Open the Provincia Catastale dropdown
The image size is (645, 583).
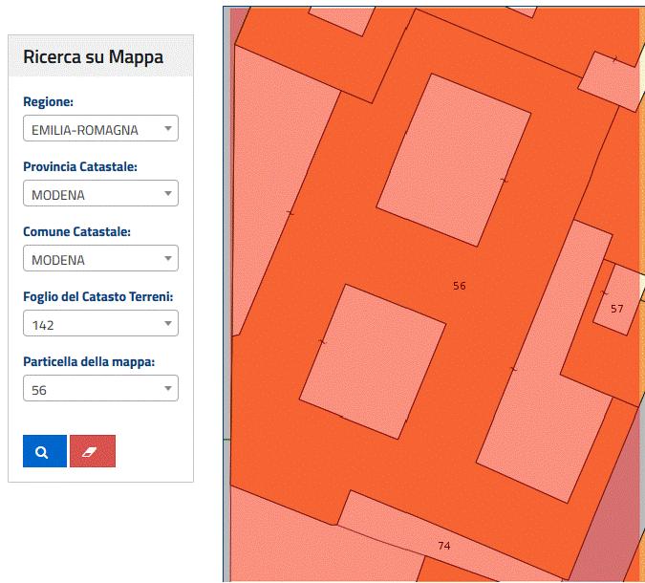point(100,193)
